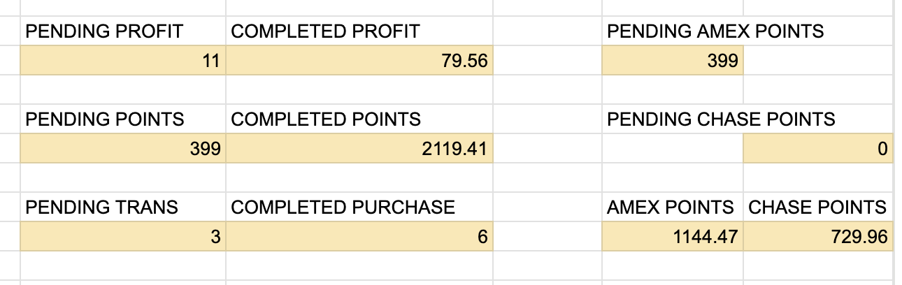Select the PENDING AMEX POINTS label
The height and width of the screenshot is (285, 902).
tap(715, 31)
